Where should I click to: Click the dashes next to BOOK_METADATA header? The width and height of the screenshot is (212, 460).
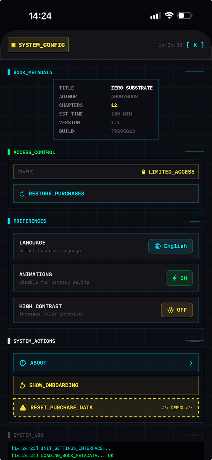pos(194,72)
